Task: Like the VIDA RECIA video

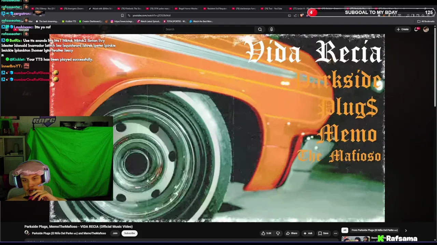Action: click(266, 233)
